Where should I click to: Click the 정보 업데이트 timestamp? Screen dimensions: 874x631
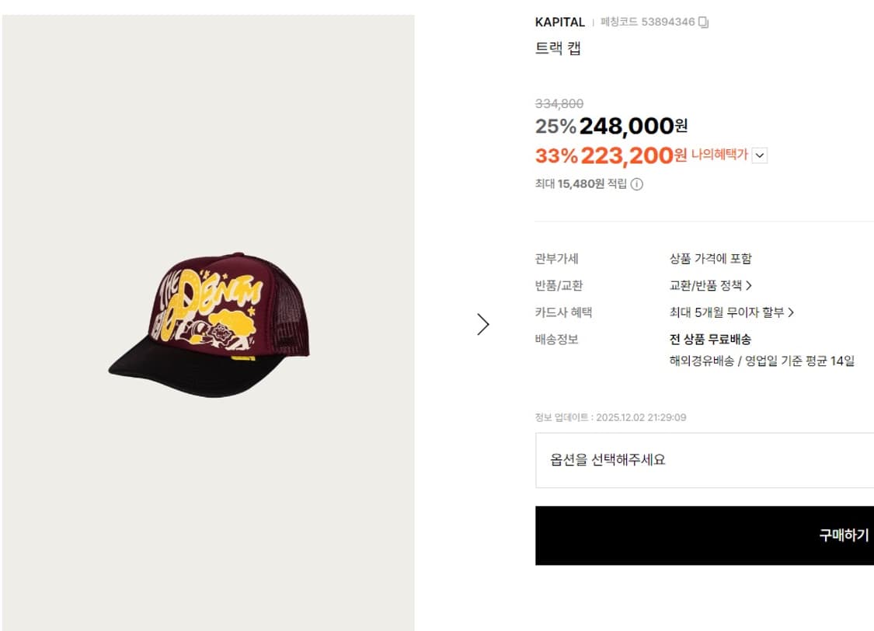click(x=610, y=417)
